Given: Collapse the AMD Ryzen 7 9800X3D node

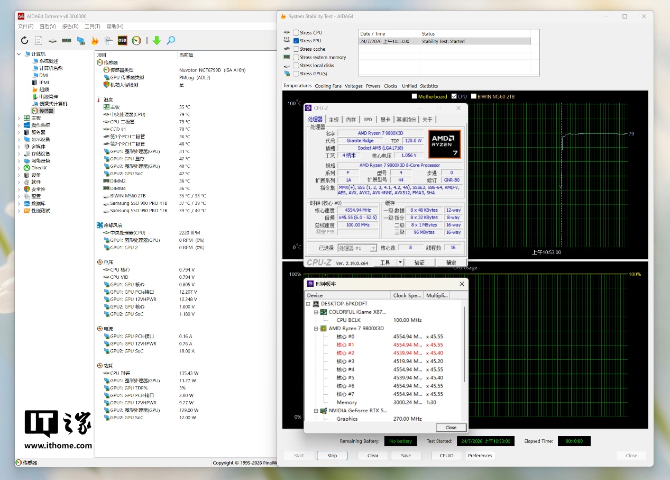Looking at the screenshot, I should click(x=316, y=328).
